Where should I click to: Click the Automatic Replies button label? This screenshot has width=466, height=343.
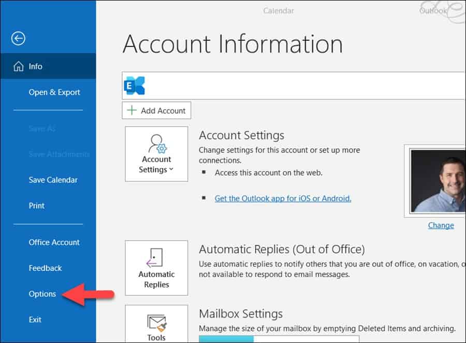click(156, 279)
